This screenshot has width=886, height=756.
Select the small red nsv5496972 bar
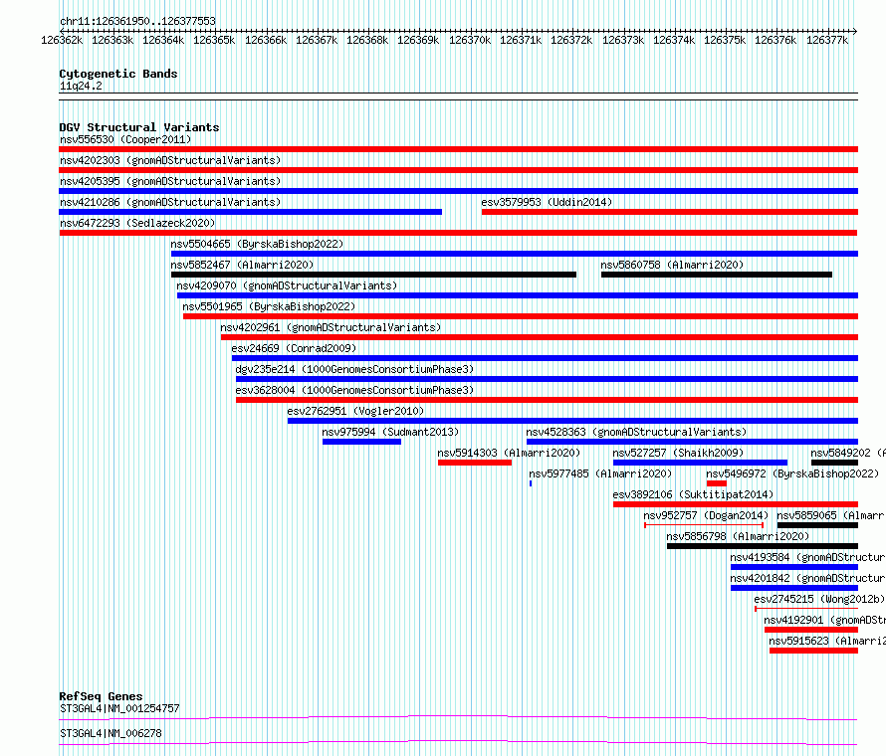[x=717, y=483]
